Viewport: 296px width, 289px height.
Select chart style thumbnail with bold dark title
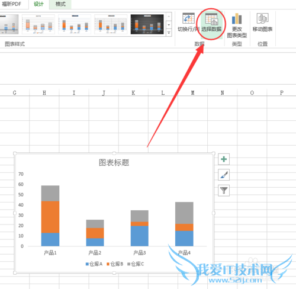(x=75, y=24)
